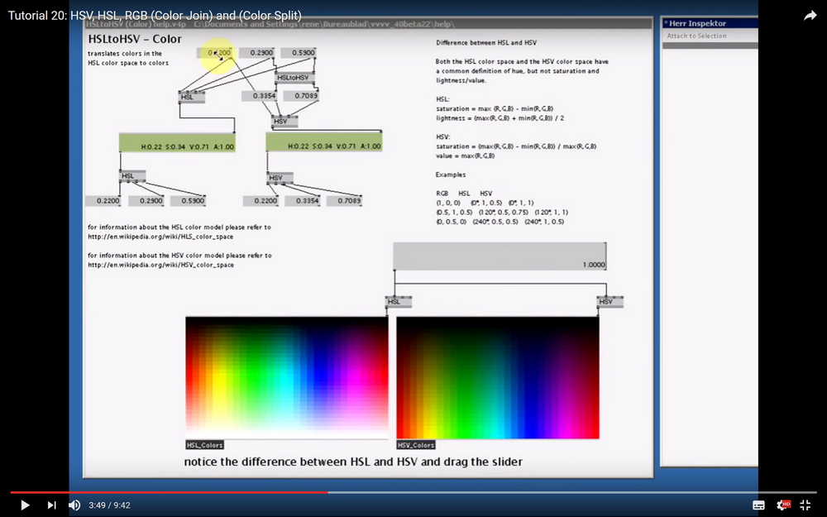Mute the video audio
The width and height of the screenshot is (827, 517).
(74, 505)
